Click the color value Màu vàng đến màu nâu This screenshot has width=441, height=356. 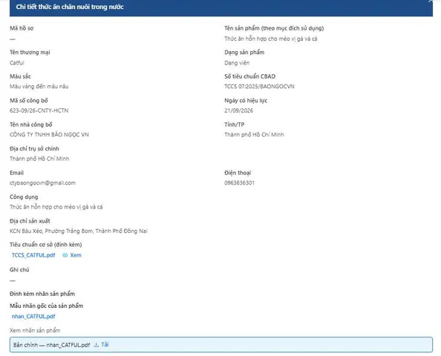point(39,87)
